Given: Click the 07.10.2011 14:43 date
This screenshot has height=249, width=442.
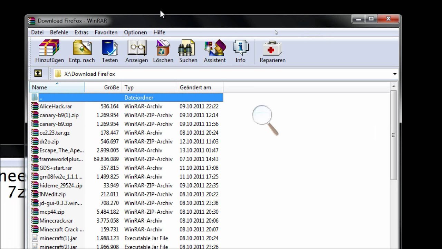Looking at the screenshot, I should point(199,159).
